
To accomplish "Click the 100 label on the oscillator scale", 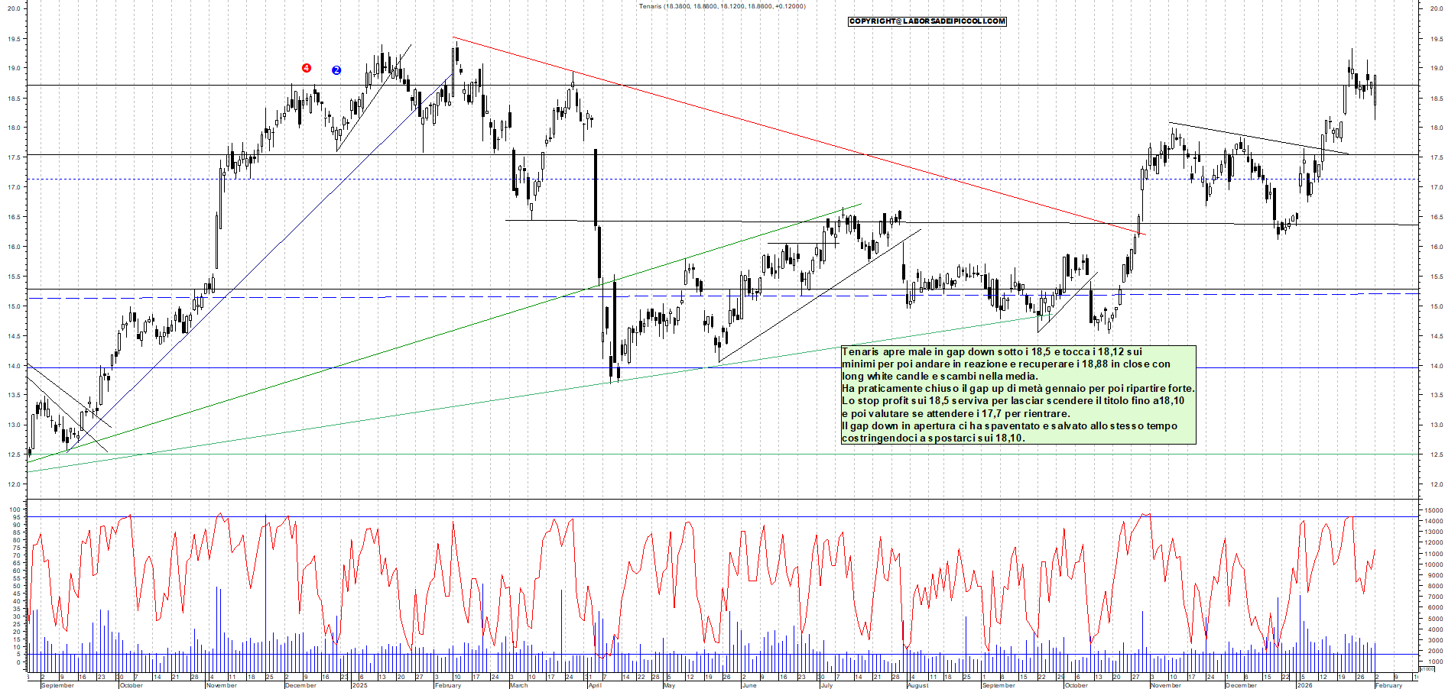I will (15, 509).
